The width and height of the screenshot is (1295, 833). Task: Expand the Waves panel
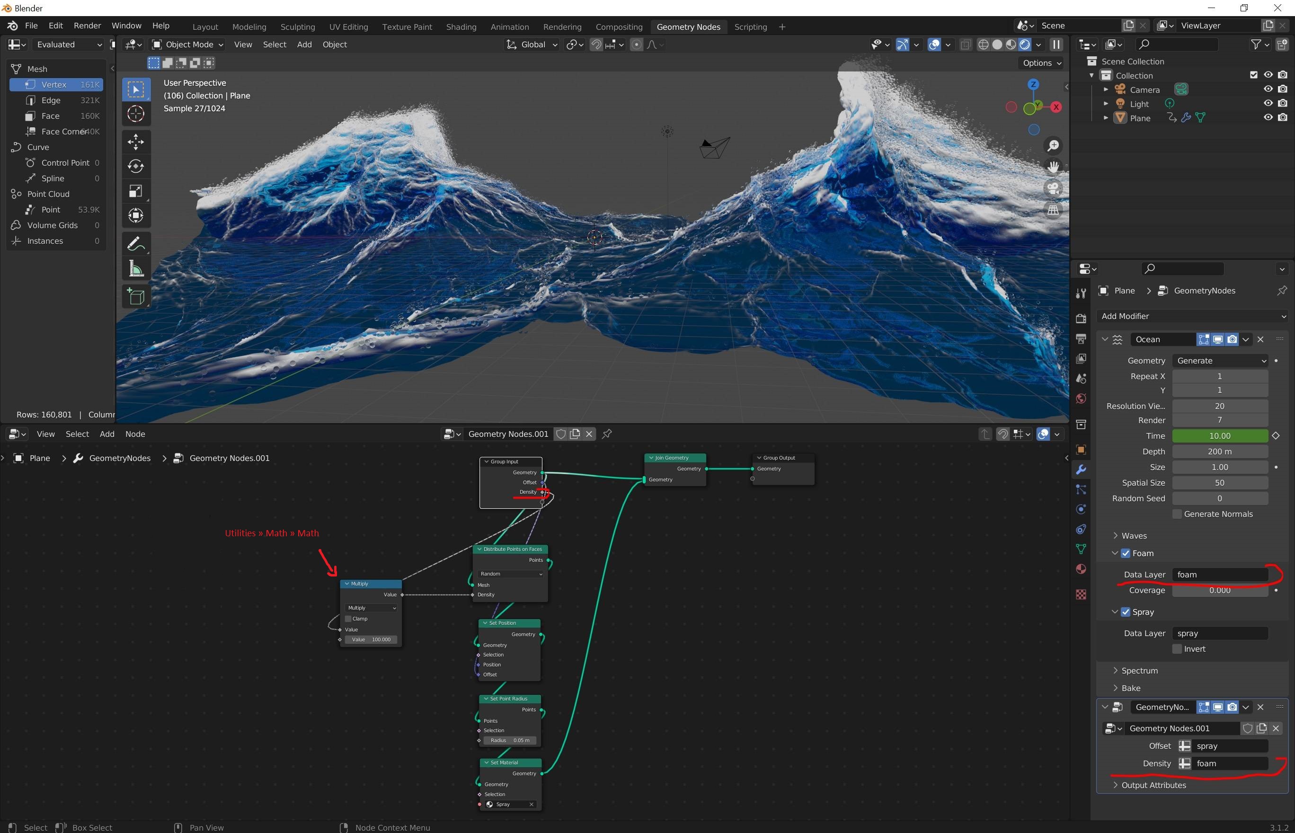point(1134,535)
